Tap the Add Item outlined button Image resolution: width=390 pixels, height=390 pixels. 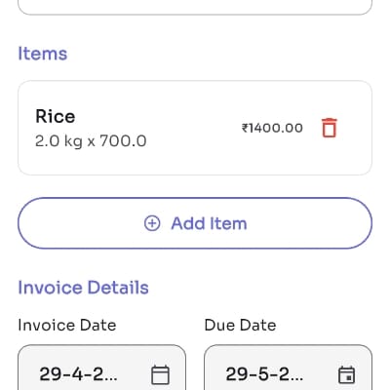195,223
